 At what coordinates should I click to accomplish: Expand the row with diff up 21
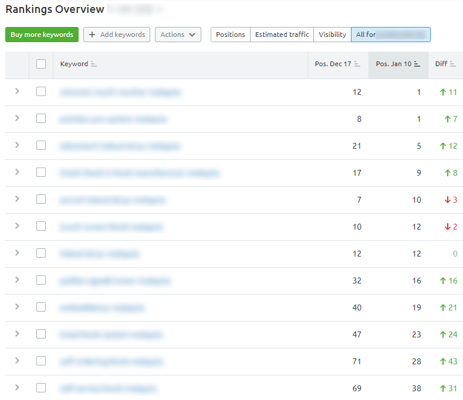point(17,306)
